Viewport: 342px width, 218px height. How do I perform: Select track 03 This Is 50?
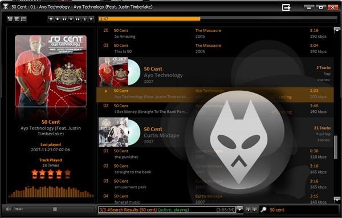click(x=215, y=49)
